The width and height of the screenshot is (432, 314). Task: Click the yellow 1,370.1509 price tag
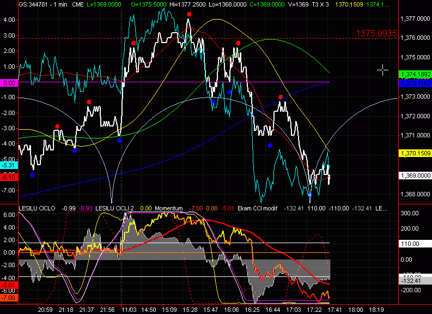[x=415, y=153]
